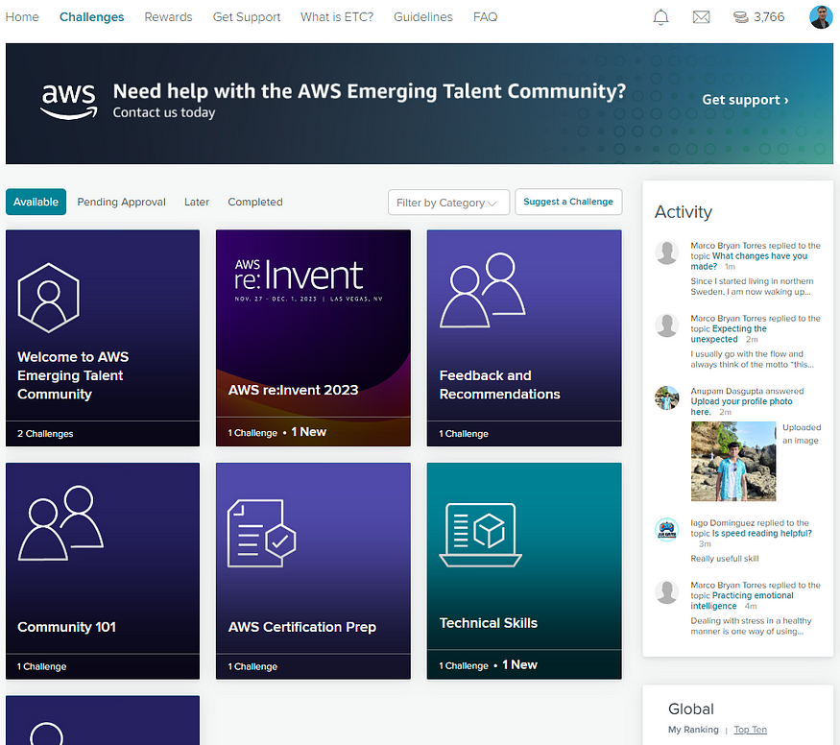
Task: Click '2 Challenges' on Welcome card
Action: click(x=45, y=434)
